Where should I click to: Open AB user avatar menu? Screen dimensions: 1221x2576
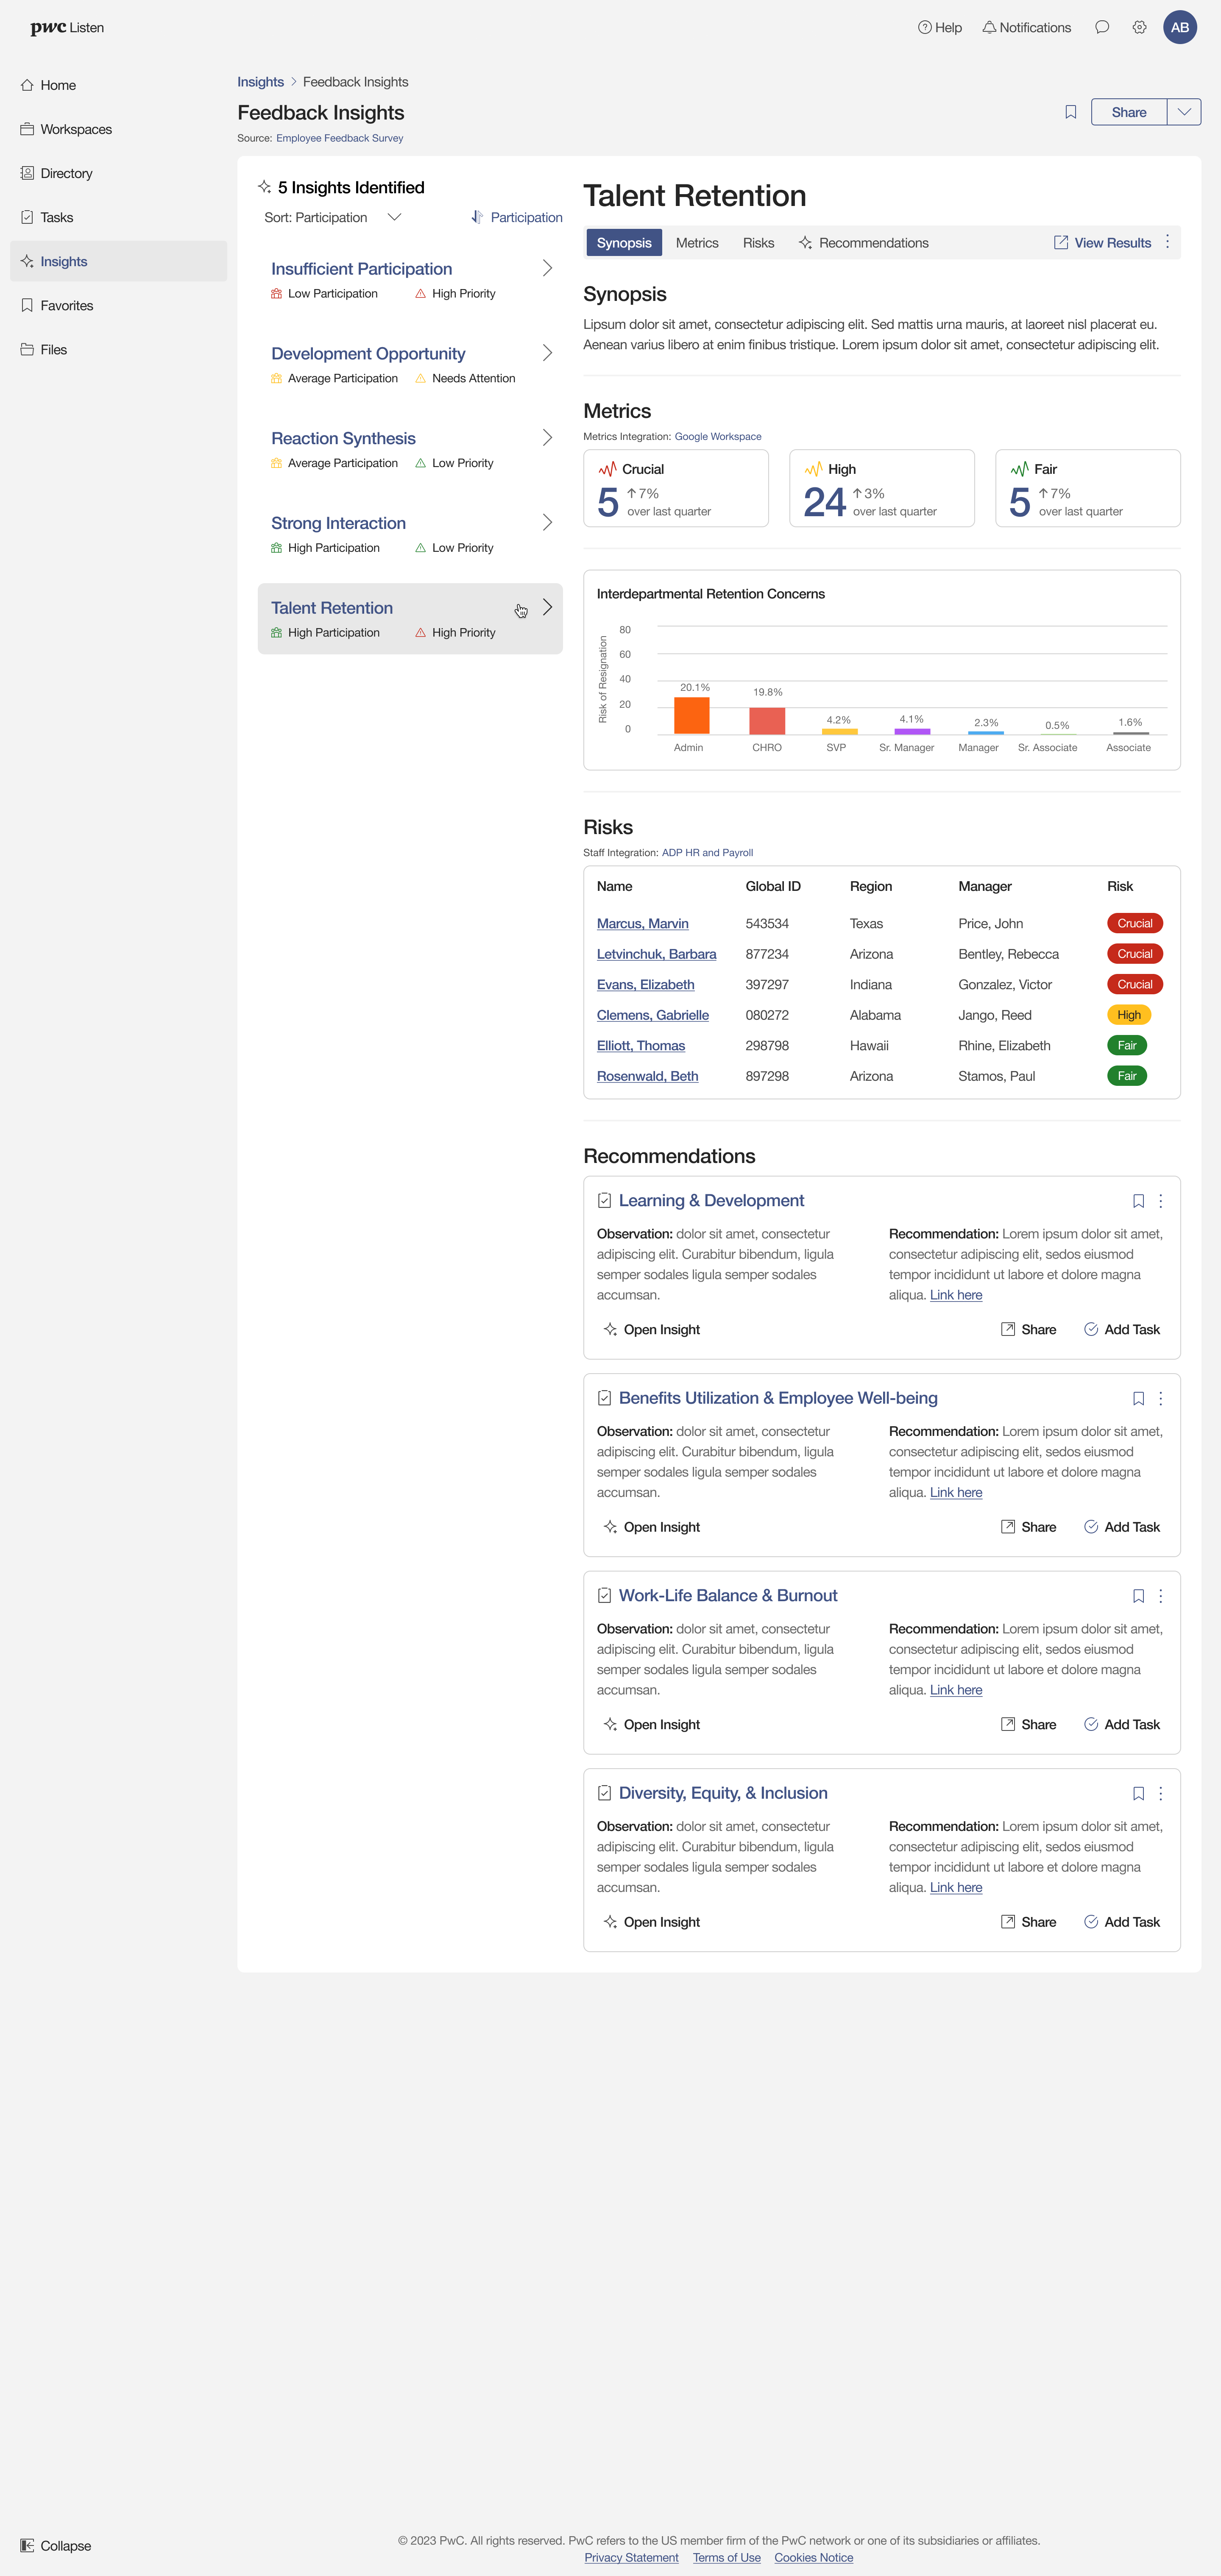click(x=1179, y=28)
